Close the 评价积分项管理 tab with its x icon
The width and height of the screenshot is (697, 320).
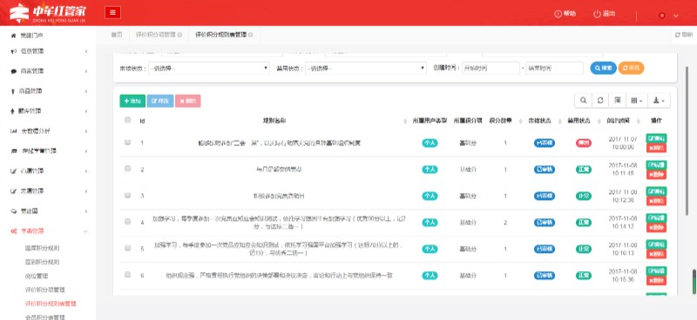coord(179,35)
